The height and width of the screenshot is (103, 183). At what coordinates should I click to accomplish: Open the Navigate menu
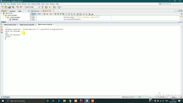[x=13, y=4]
